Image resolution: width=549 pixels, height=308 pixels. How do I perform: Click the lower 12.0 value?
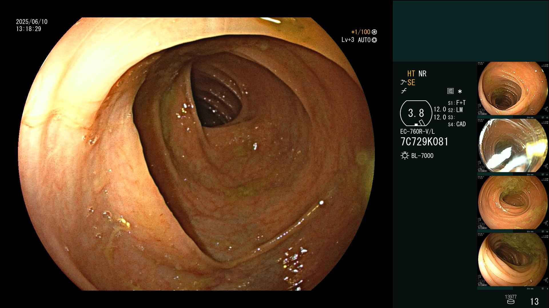pos(440,117)
